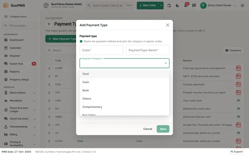Click the MC row card icon
This screenshot has width=249, height=155.
pos(238,108)
